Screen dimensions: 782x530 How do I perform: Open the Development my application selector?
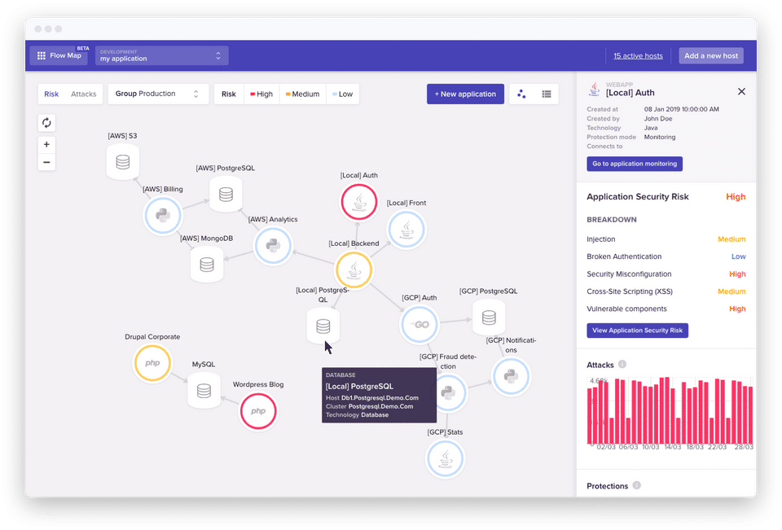[x=161, y=55]
